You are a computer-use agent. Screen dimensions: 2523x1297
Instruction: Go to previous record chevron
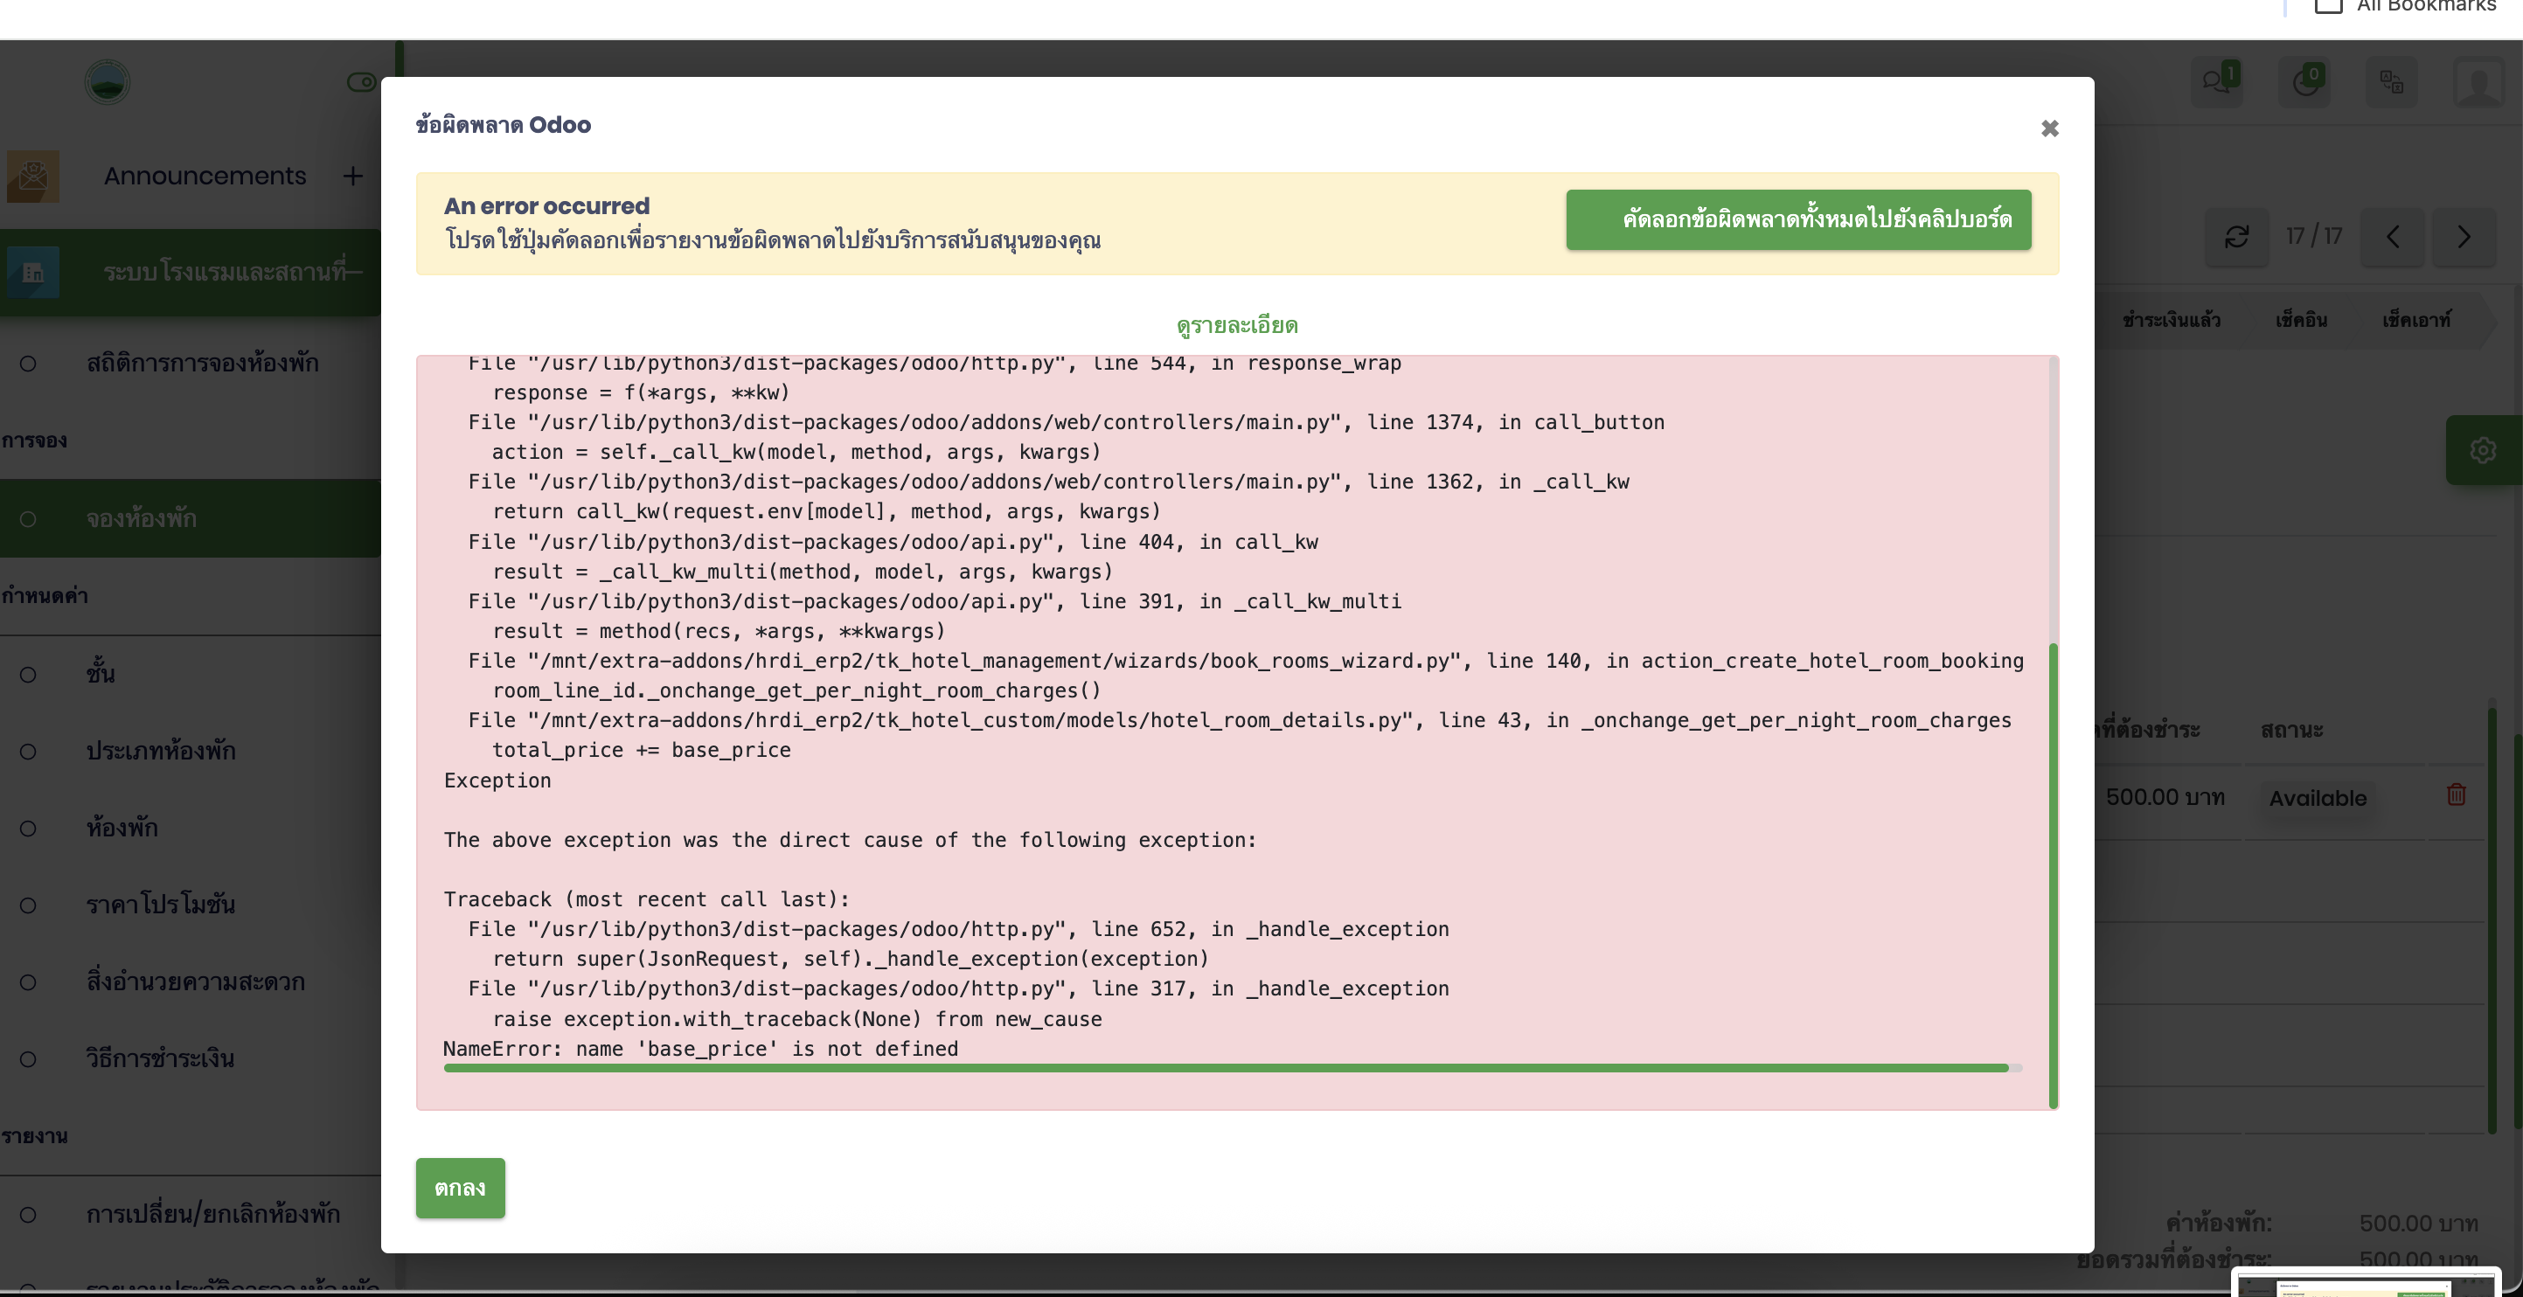[2392, 237]
